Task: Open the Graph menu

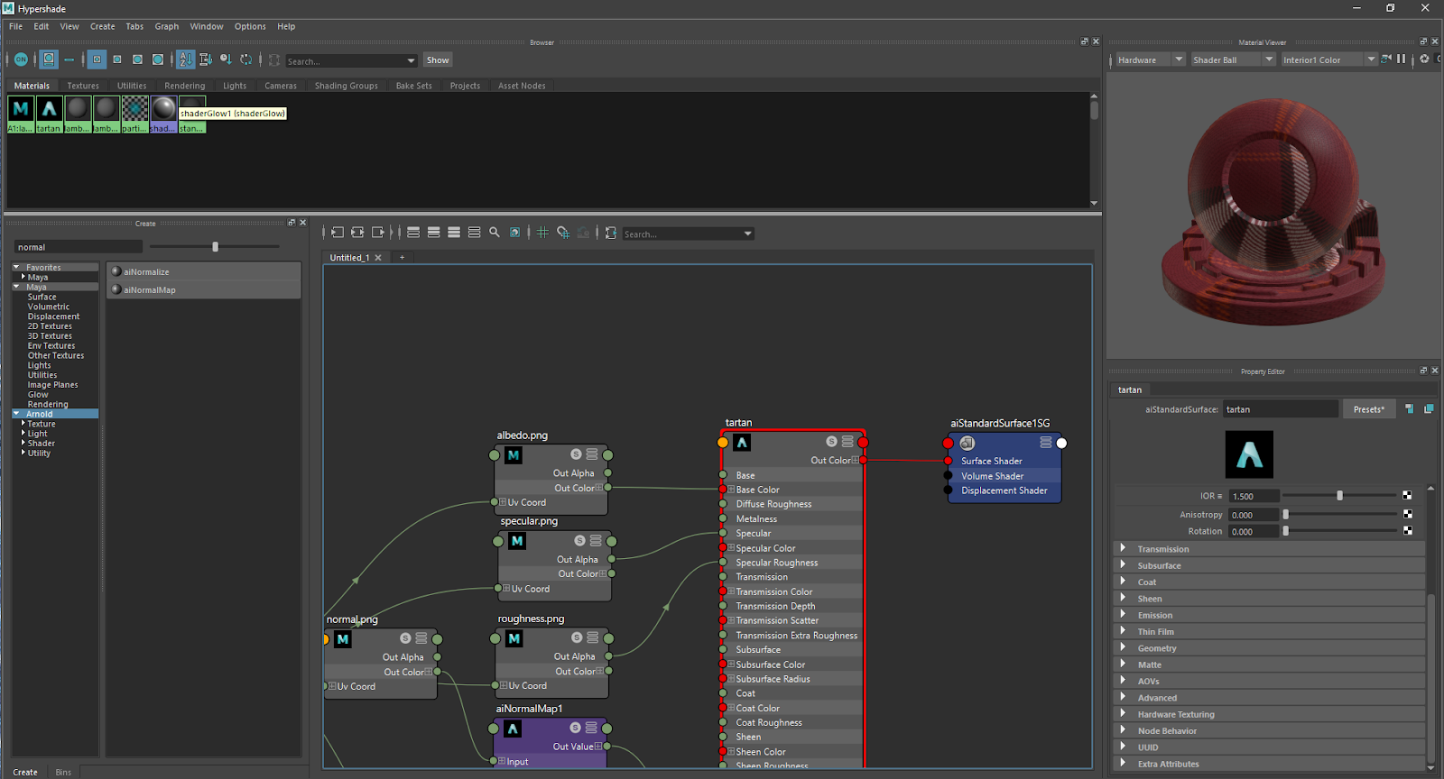Action: (x=167, y=26)
